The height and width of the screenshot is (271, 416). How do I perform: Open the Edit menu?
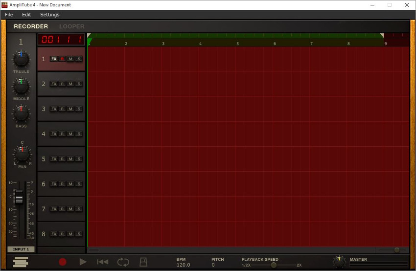[x=26, y=15]
